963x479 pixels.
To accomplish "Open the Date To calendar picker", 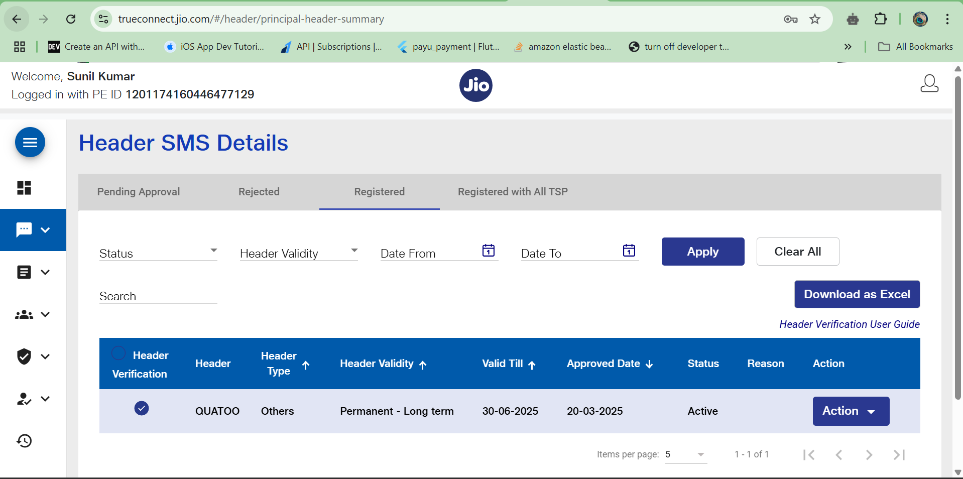I will (629, 251).
